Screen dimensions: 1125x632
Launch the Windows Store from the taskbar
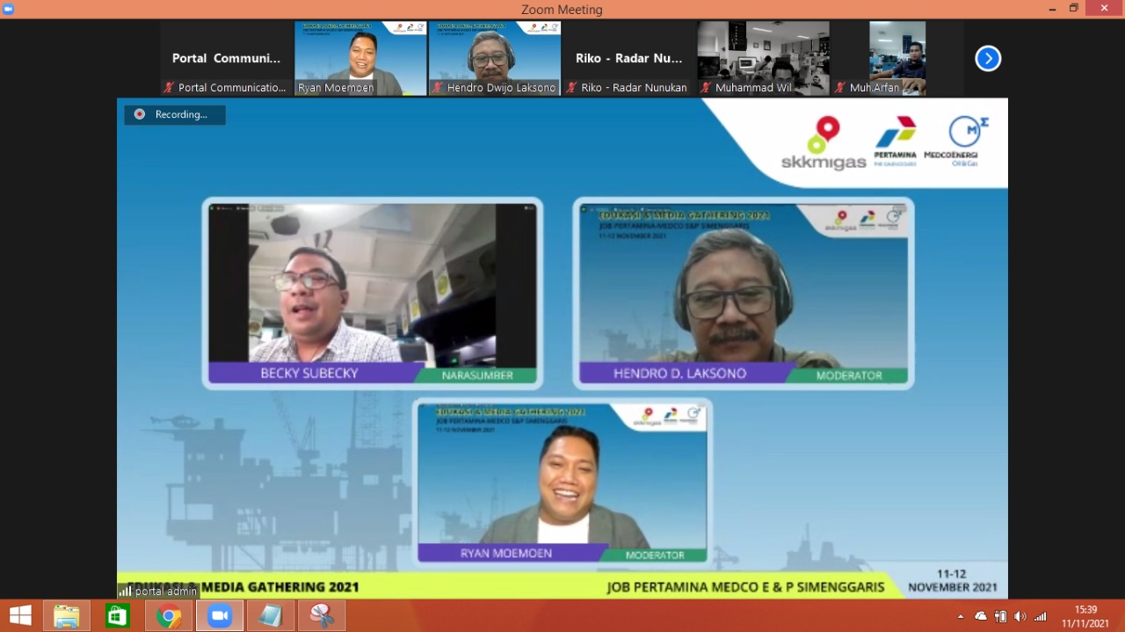point(117,615)
